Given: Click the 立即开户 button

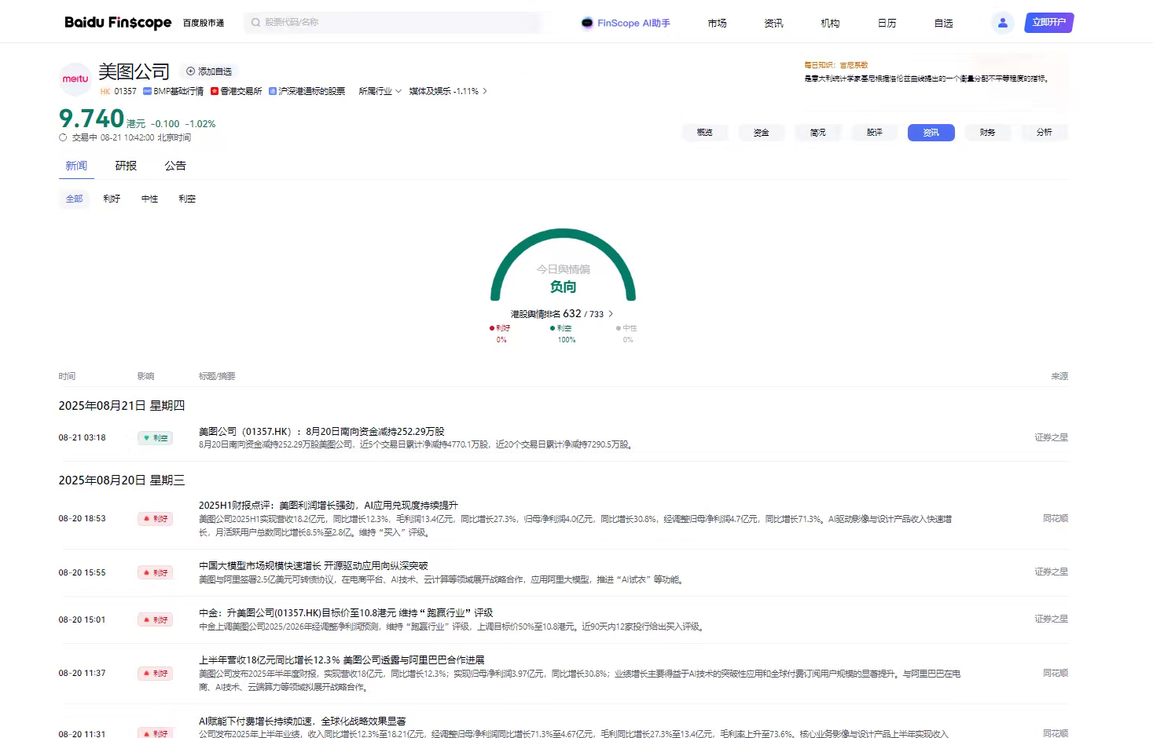Looking at the screenshot, I should click(1048, 23).
